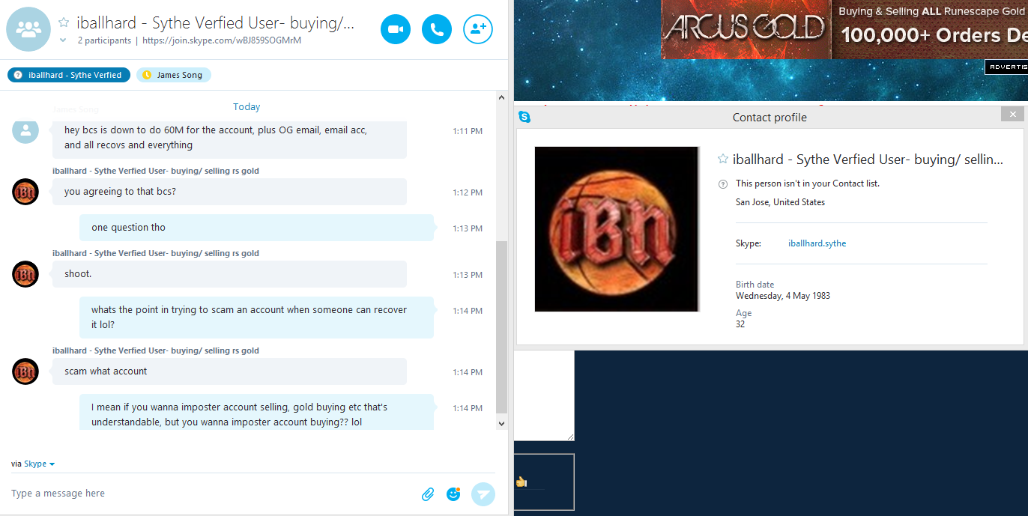Start a video call with the group
This screenshot has height=516, width=1028.
point(396,29)
